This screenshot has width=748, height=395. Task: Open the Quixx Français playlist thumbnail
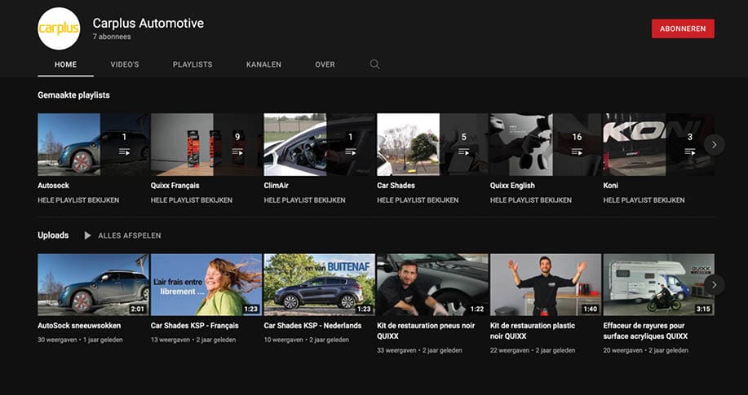pos(206,144)
